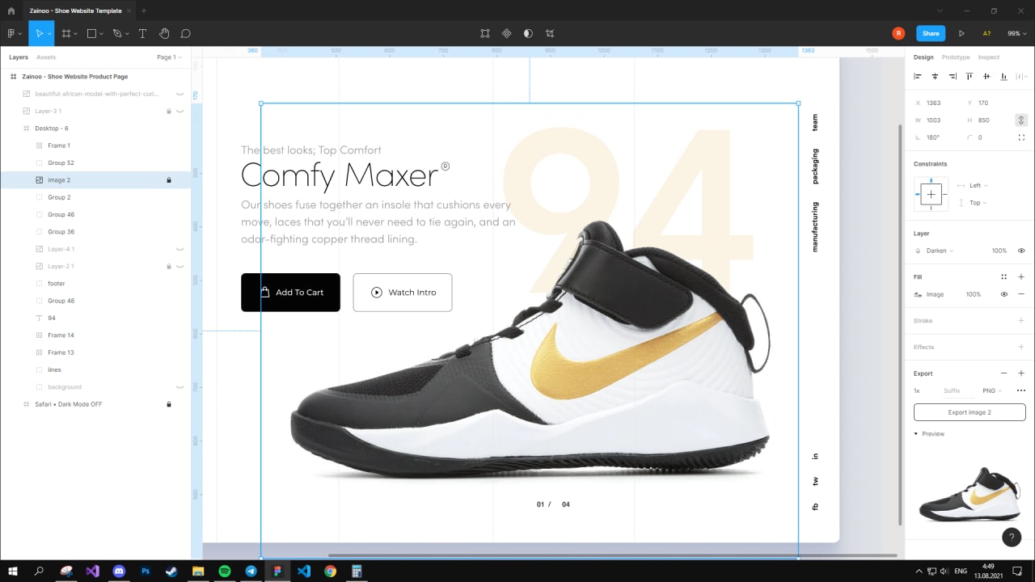Add a stroke with plus icon
This screenshot has height=582, width=1035.
(x=1021, y=320)
